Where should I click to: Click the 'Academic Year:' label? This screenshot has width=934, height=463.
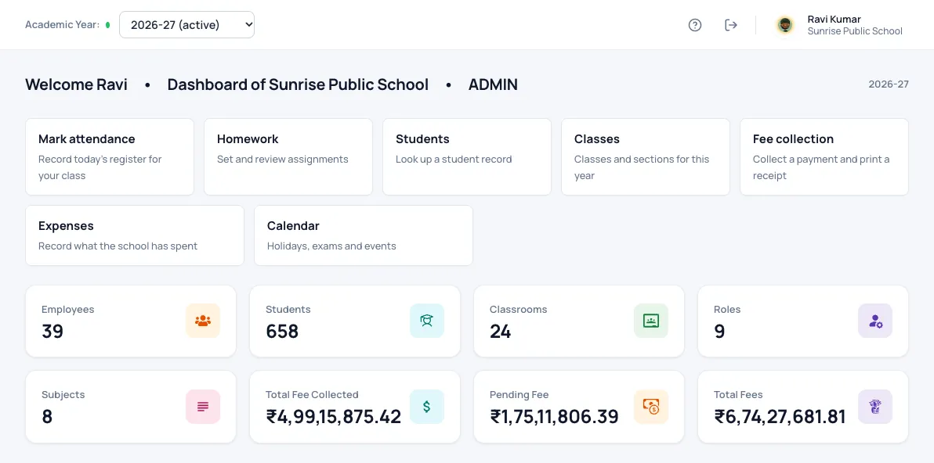click(x=63, y=25)
